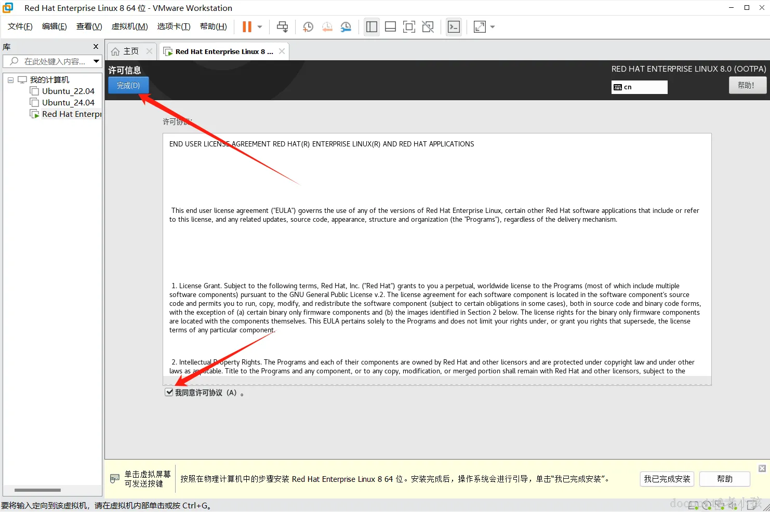
Task: Click the sound card status icon
Action: [733, 505]
